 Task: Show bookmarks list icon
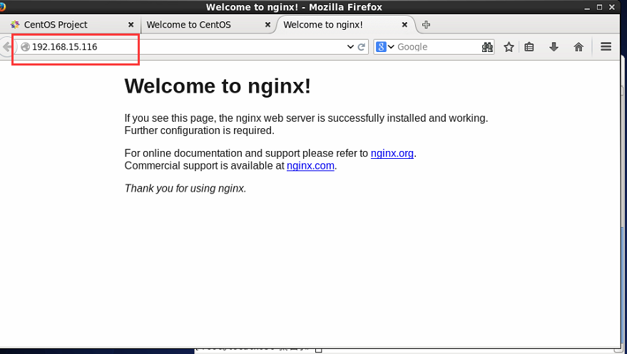coord(529,47)
